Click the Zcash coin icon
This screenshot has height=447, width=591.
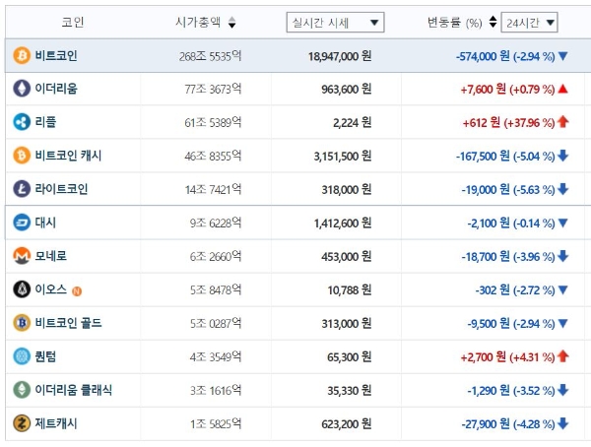22,423
